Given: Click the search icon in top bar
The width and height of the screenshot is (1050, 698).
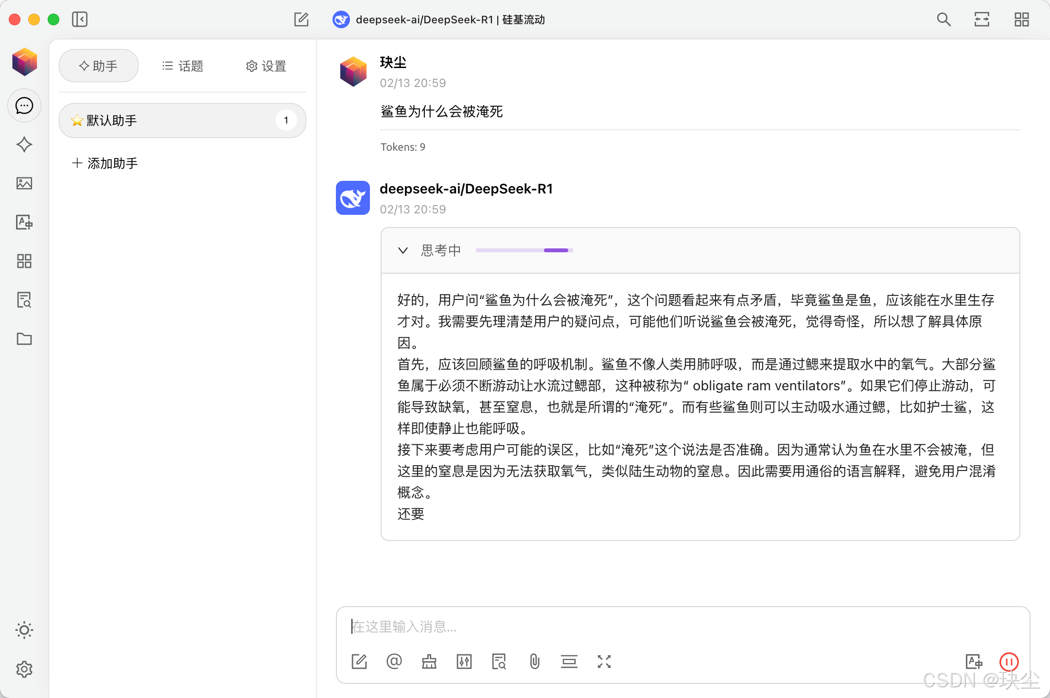Looking at the screenshot, I should (943, 19).
